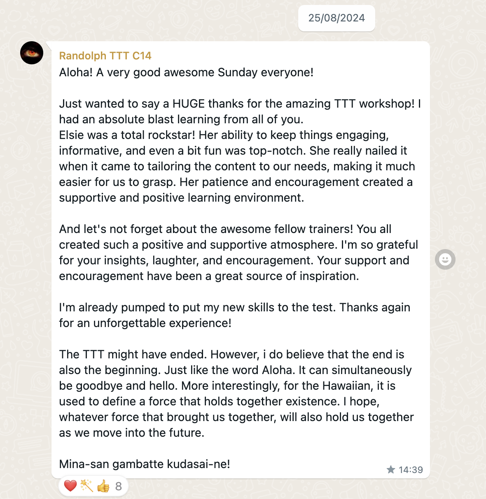
Task: Click the 'Mina-san gambatte kudasai-ne!' line
Action: (x=145, y=464)
